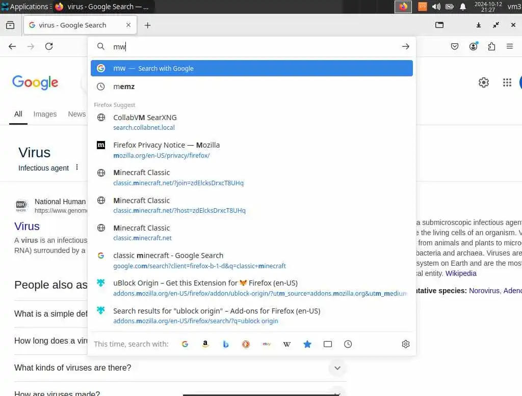This screenshot has width=522, height=396.
Task: Search history with the clock icon
Action: (348, 344)
